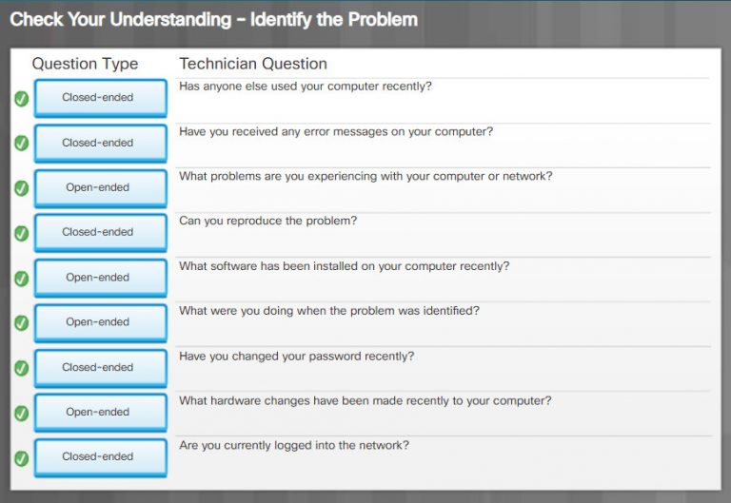The image size is (731, 503).
Task: Select the Closed-ended button for the changed password question
Action: tap(100, 368)
